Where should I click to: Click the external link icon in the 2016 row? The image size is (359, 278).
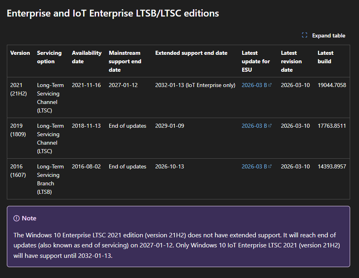tap(270, 166)
